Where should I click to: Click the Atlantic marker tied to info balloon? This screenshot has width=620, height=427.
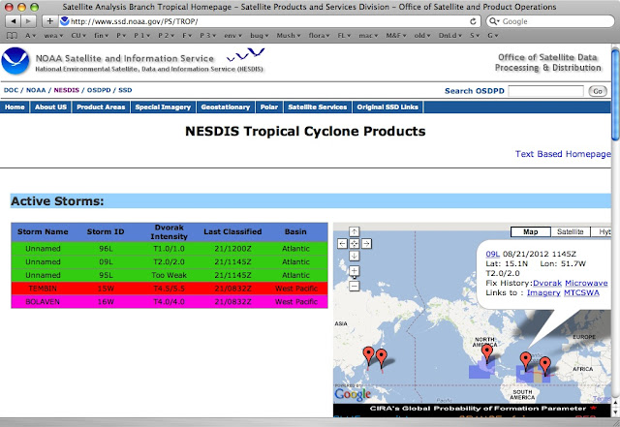(525, 360)
